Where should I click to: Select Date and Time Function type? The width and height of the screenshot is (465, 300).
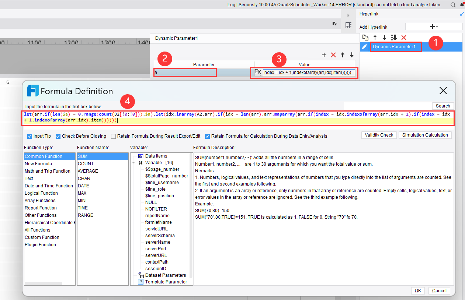tap(49, 186)
